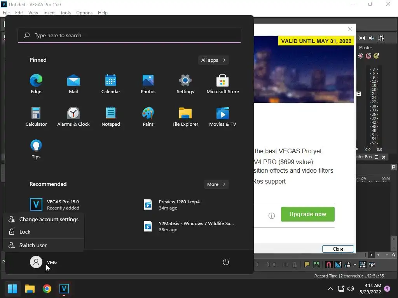Launch Microsoft Store

click(223, 84)
